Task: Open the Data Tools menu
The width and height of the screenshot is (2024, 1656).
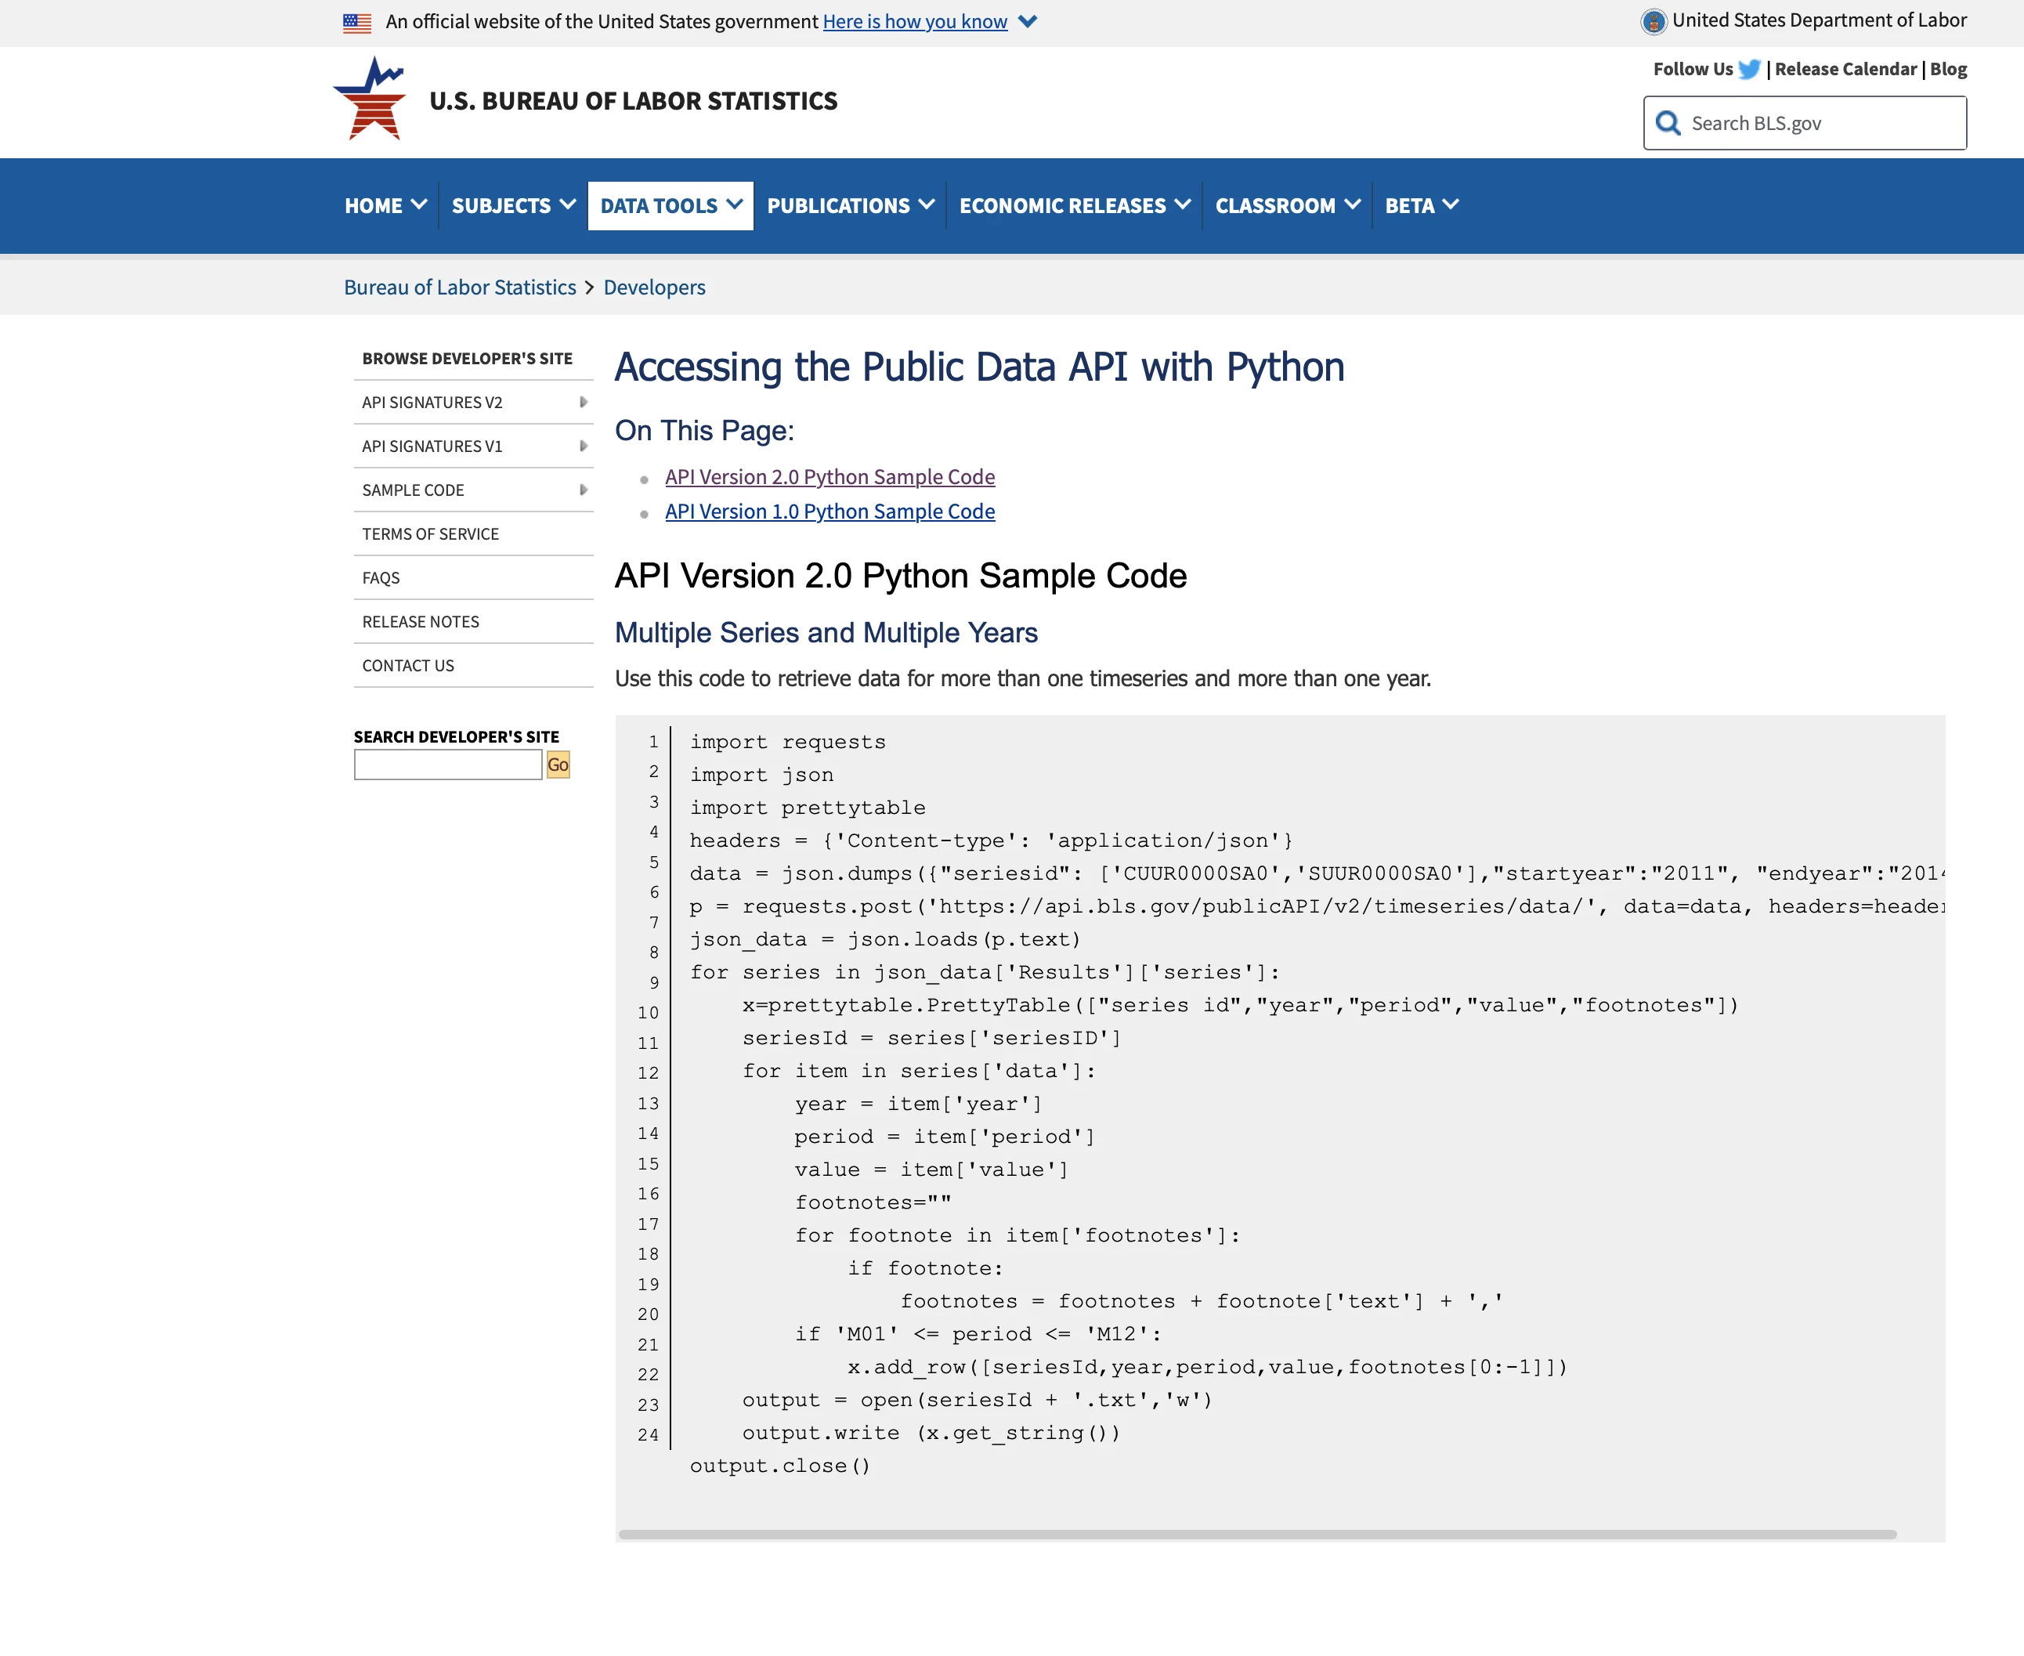Action: (670, 206)
